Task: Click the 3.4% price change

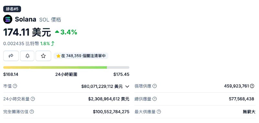Action: point(69,32)
